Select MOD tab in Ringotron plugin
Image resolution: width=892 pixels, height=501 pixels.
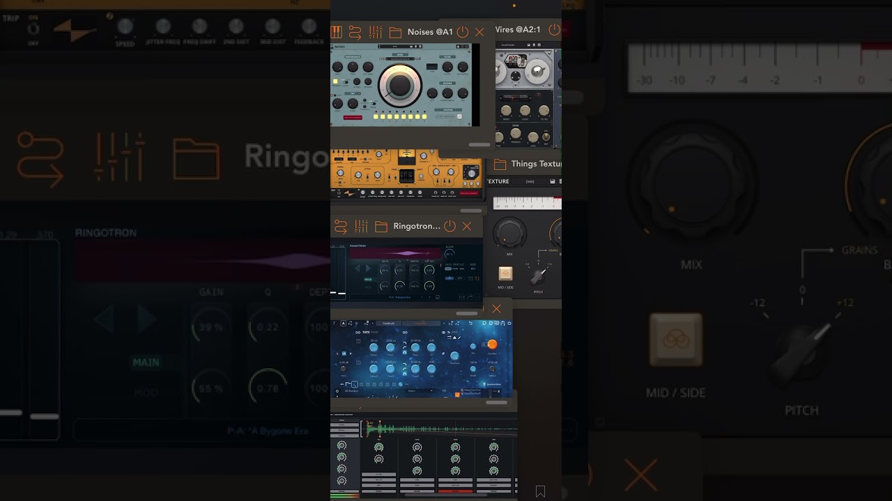click(368, 286)
